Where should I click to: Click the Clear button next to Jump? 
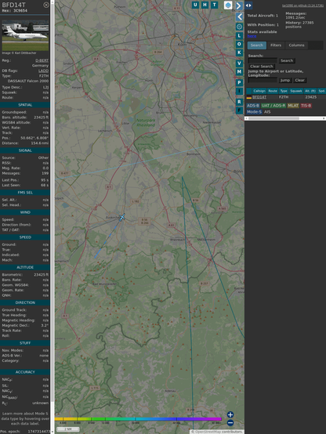[x=299, y=80]
